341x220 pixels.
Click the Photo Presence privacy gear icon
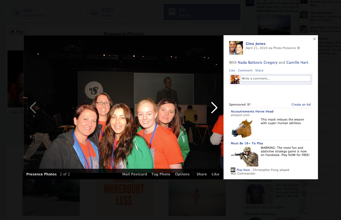tap(299, 48)
